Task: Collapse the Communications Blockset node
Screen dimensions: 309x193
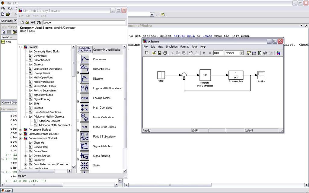Action: [x=21, y=138]
